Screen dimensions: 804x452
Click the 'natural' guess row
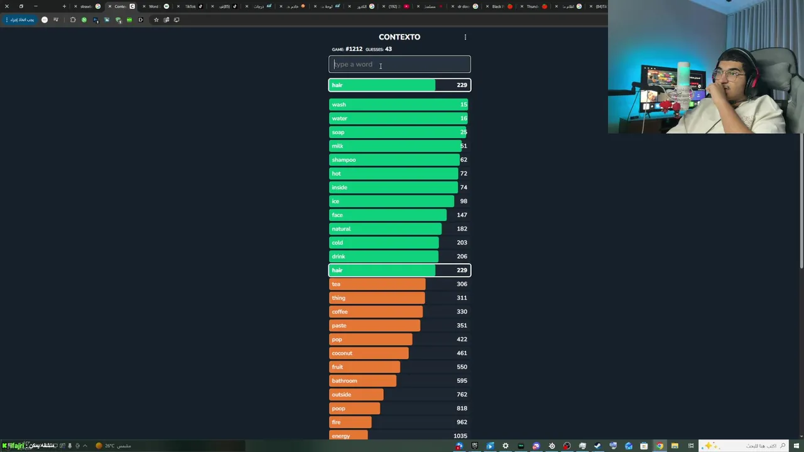(399, 229)
